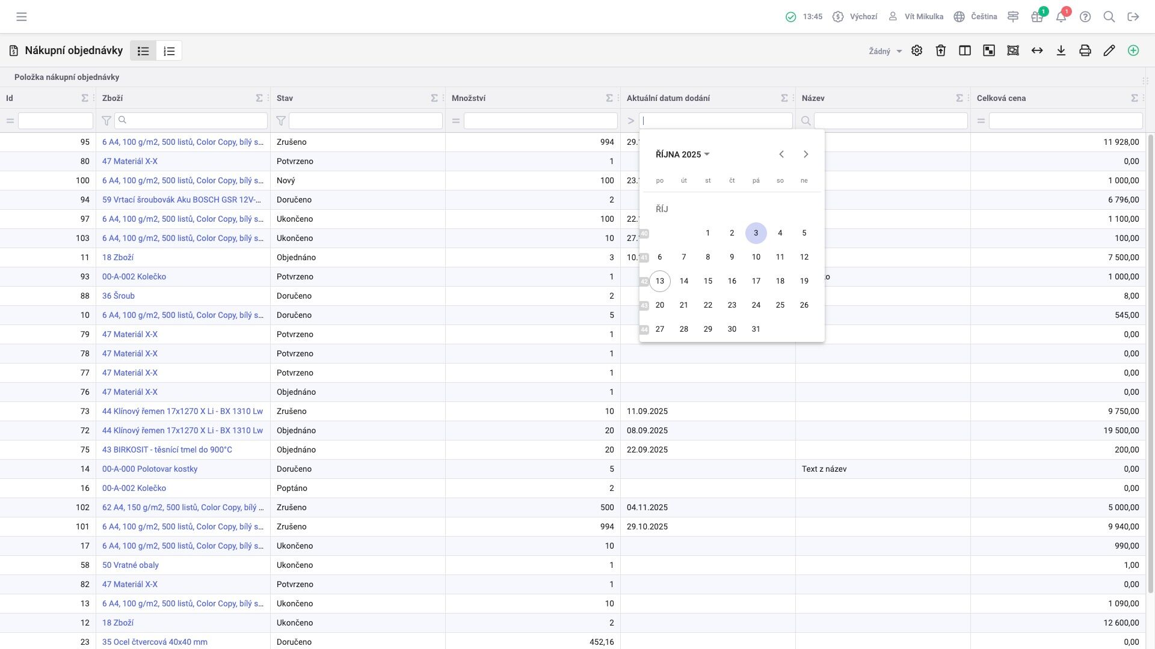Toggle the split columns layout icon
Image resolution: width=1155 pixels, height=649 pixels.
[965, 51]
